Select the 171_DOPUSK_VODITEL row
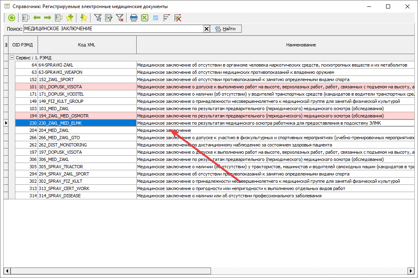The width and height of the screenshot is (418, 278). 215,94
